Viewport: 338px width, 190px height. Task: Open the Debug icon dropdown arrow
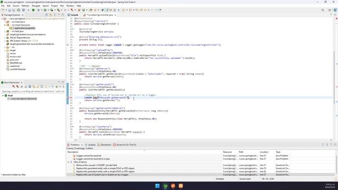click(41, 10)
